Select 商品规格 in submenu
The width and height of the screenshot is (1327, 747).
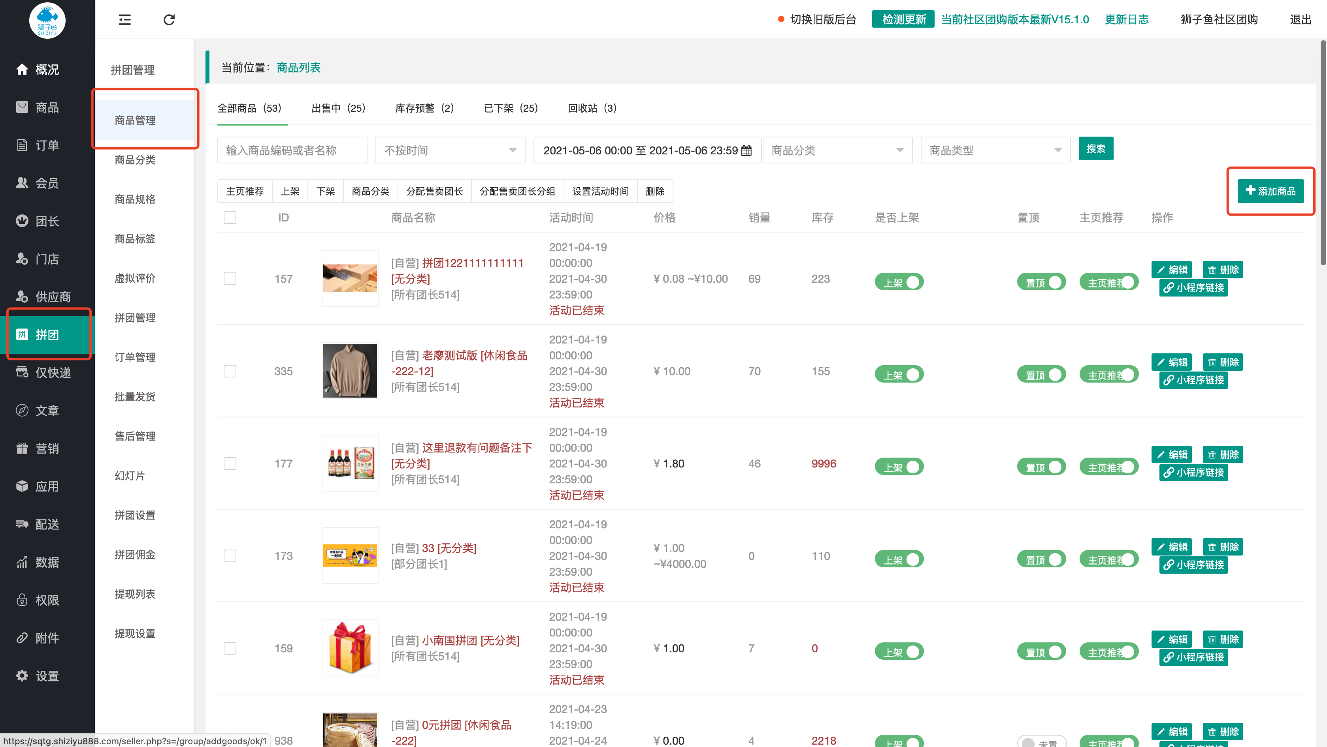[x=135, y=199]
